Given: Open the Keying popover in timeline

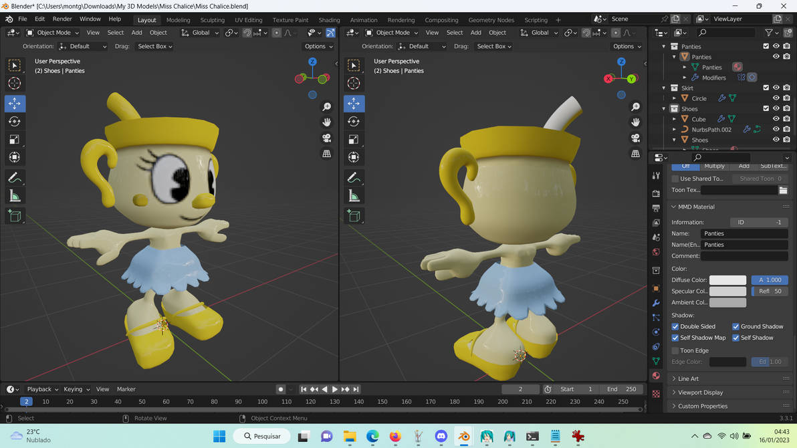Looking at the screenshot, I should pyautogui.click(x=76, y=389).
